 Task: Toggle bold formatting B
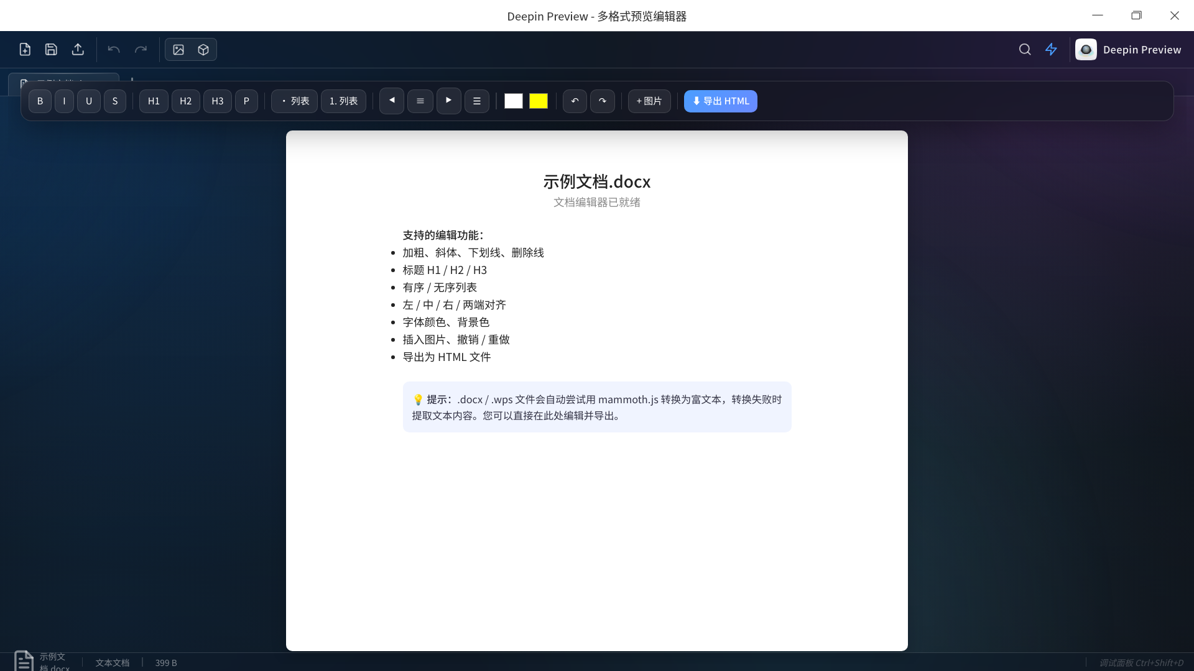pos(40,101)
